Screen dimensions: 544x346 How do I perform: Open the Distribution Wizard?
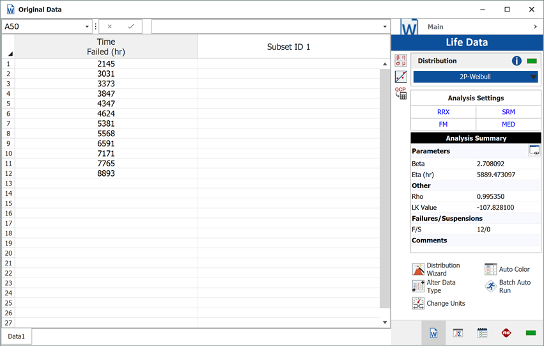pos(419,269)
